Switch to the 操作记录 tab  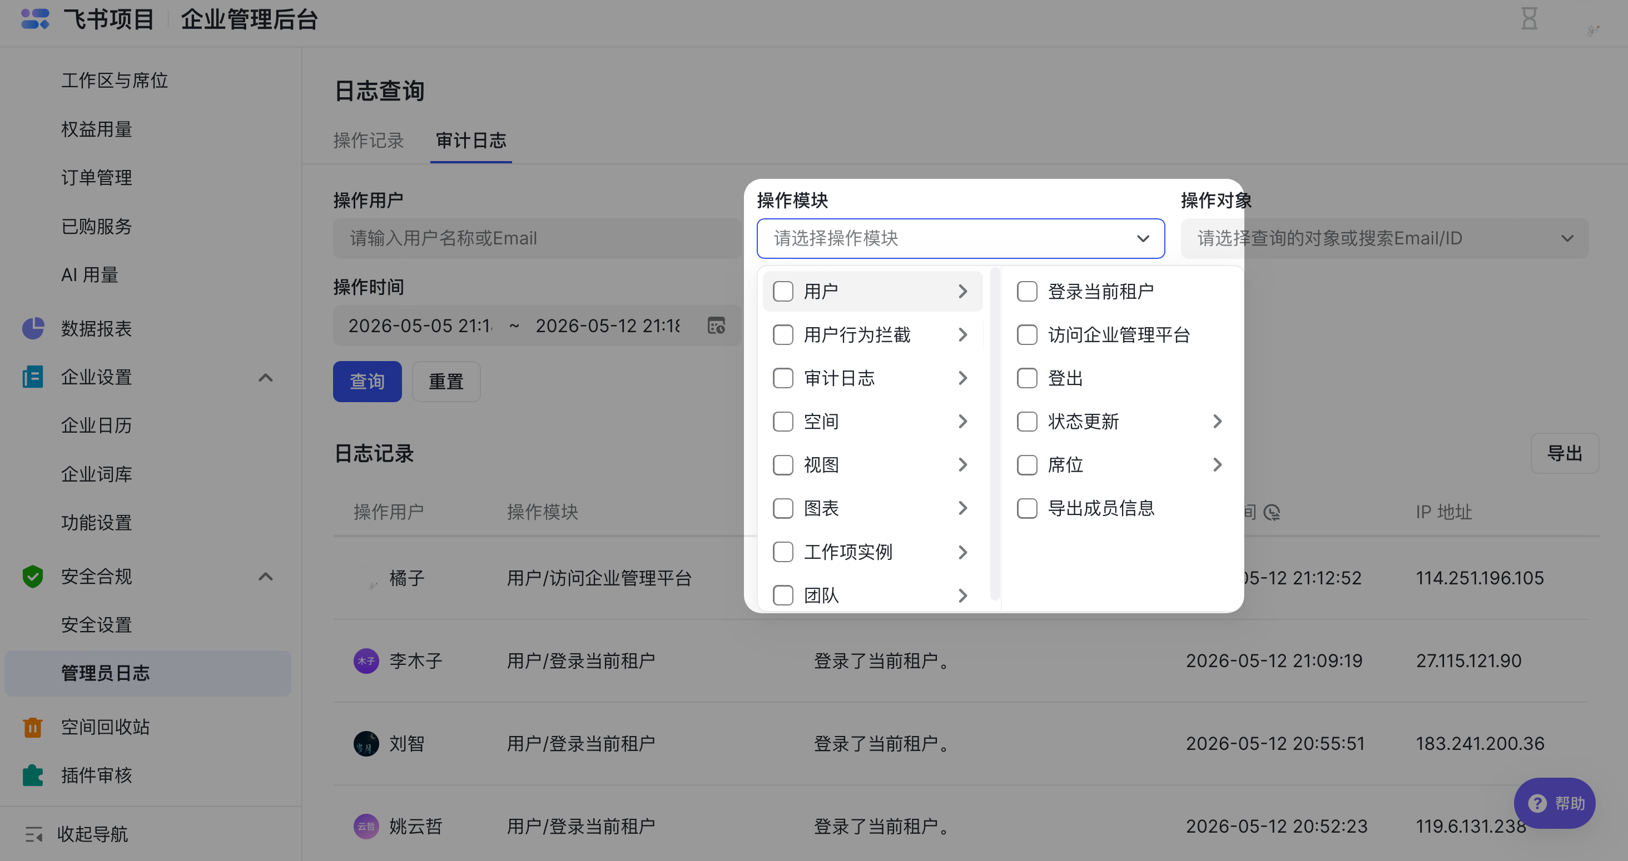tap(369, 140)
